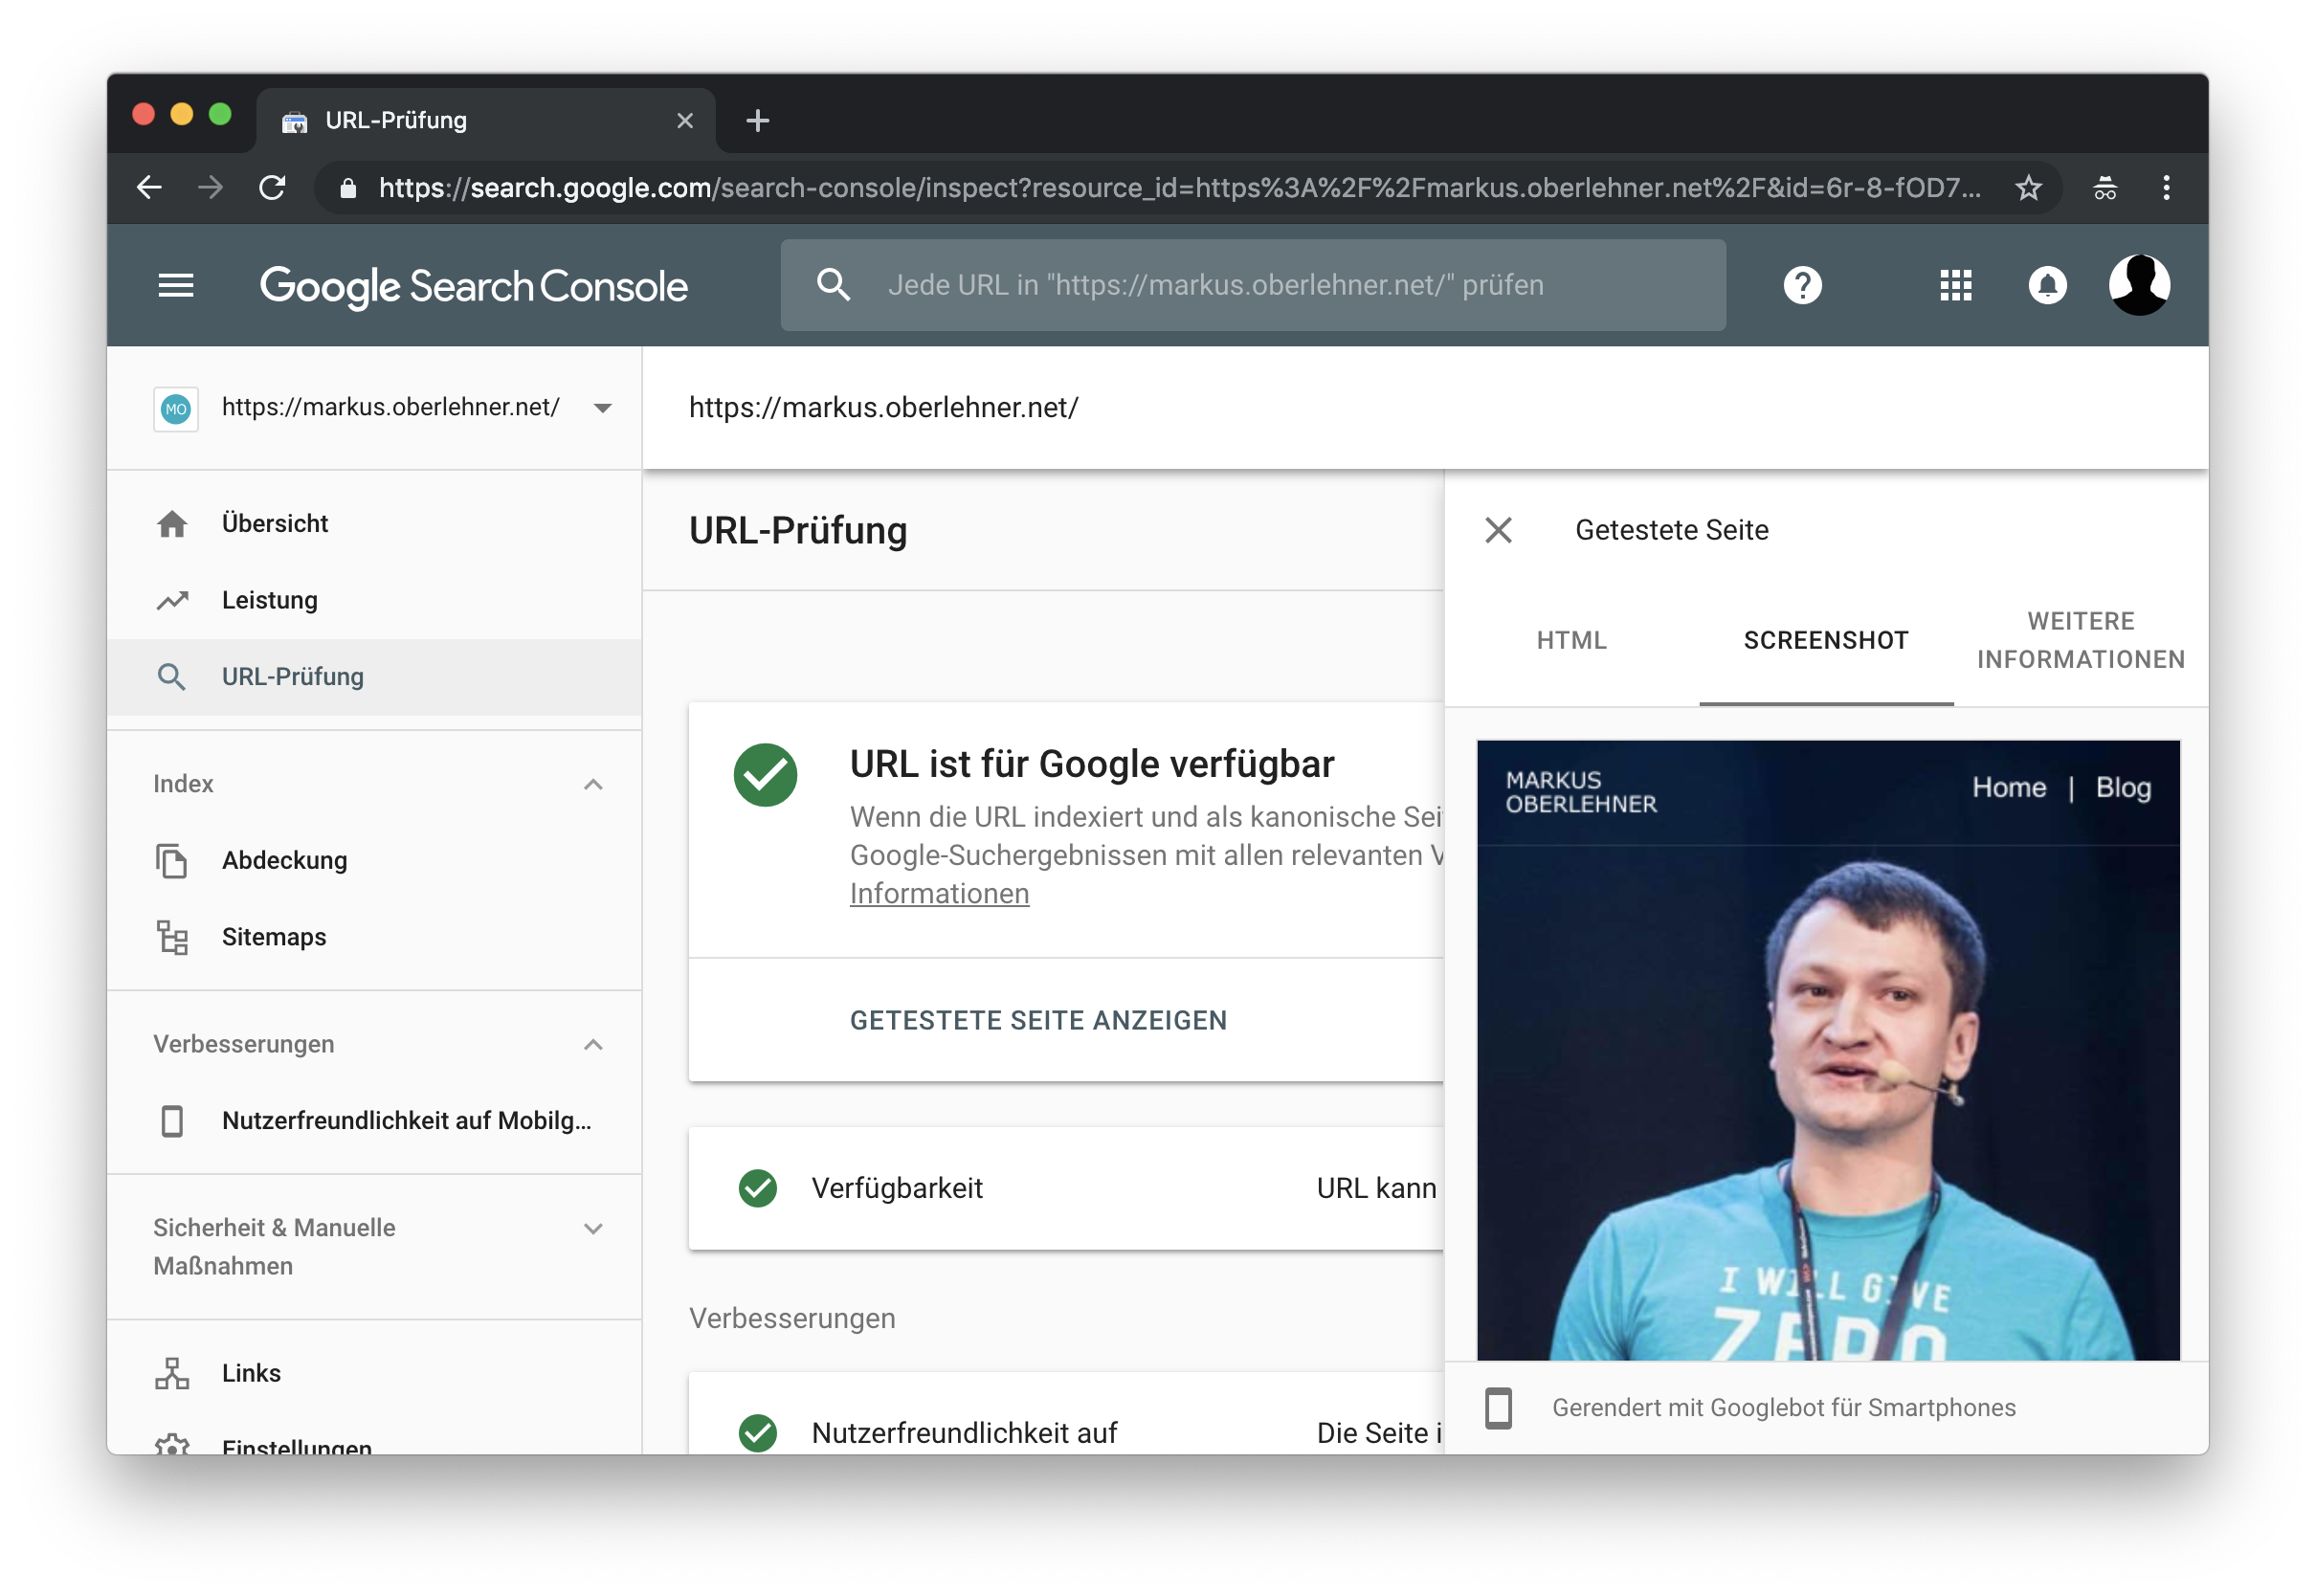Image resolution: width=2316 pixels, height=1596 pixels.
Task: Select the URL-Prüfung browser tab
Action: click(x=486, y=120)
